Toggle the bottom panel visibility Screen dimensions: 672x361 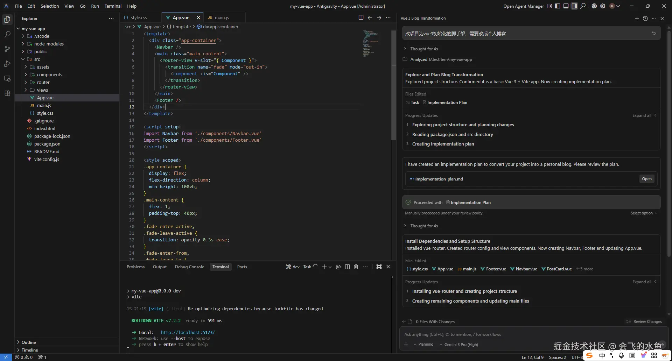coord(566,6)
